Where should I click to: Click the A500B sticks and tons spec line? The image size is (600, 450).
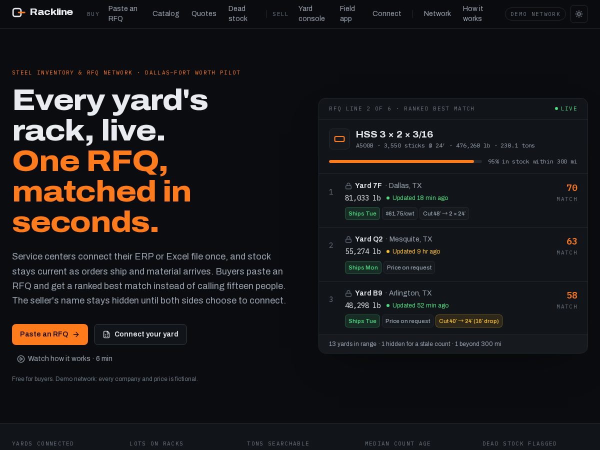click(445, 145)
